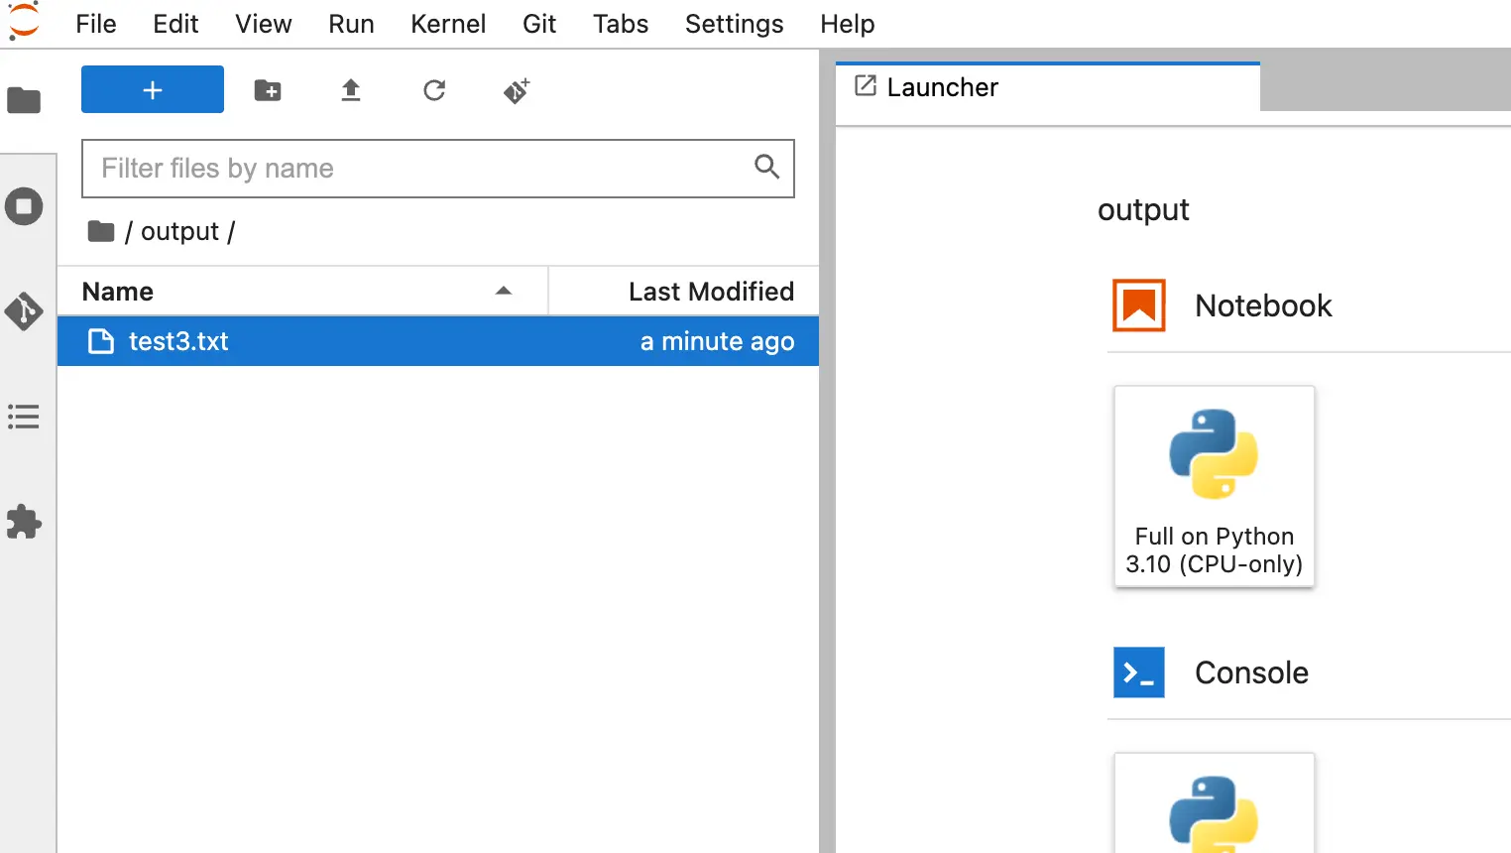Select the Launcher tab
This screenshot has height=853, width=1511.
coord(1048,87)
